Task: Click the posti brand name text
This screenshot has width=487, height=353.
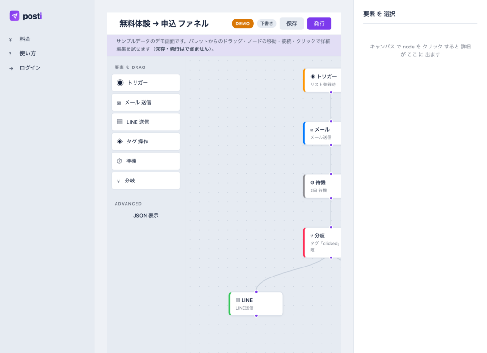Action: coord(32,16)
